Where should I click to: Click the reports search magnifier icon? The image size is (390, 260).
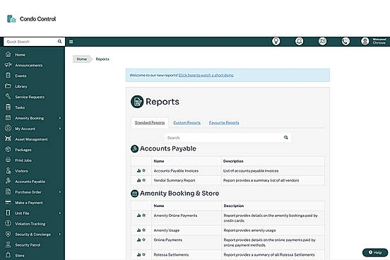286,137
